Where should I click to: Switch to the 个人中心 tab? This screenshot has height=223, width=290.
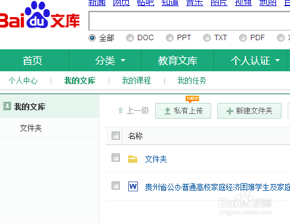coord(23,80)
